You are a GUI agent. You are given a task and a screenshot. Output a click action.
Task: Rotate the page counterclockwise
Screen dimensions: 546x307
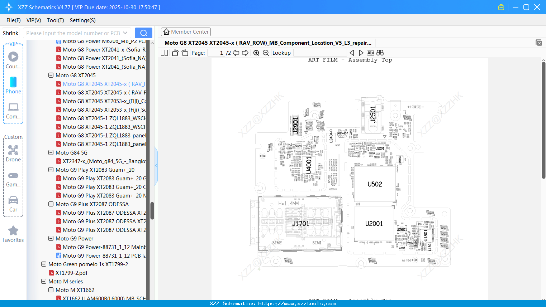175,53
